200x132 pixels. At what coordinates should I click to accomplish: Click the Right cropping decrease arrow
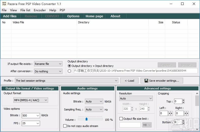(x=185, y=113)
